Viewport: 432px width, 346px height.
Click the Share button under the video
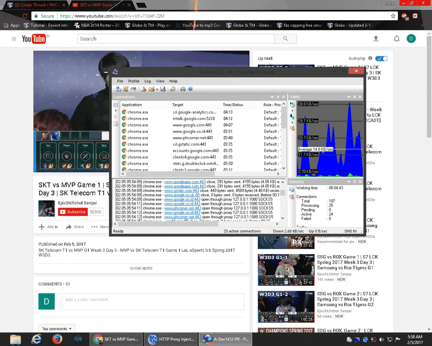tap(75, 227)
